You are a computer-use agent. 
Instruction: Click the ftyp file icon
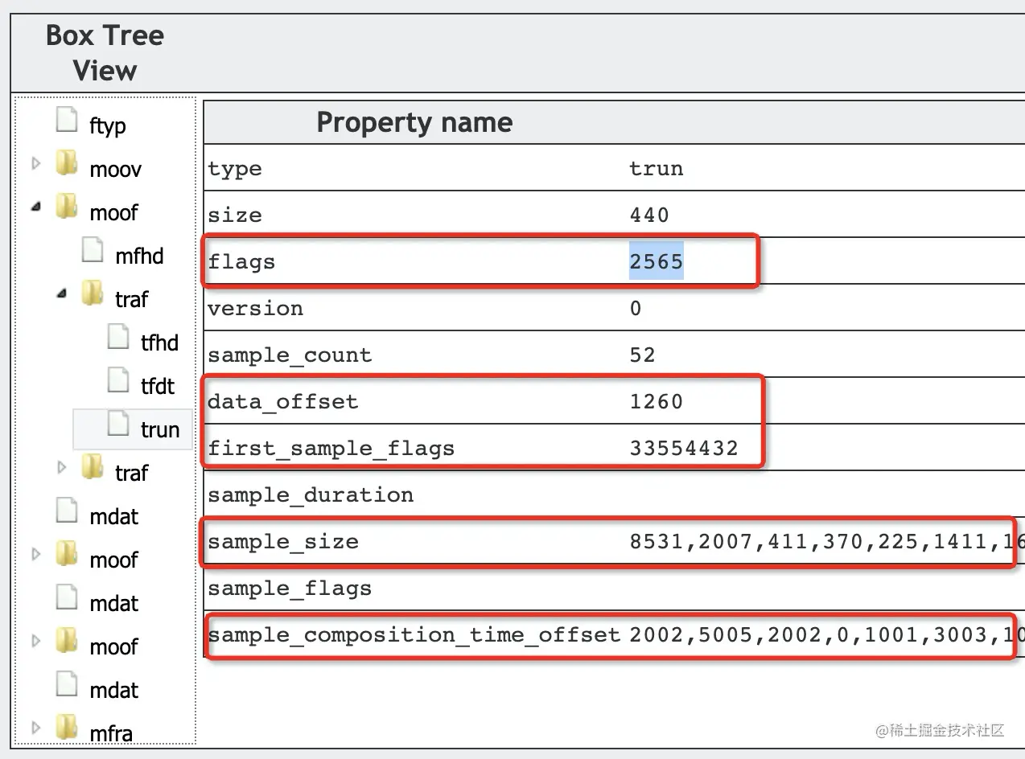(68, 121)
